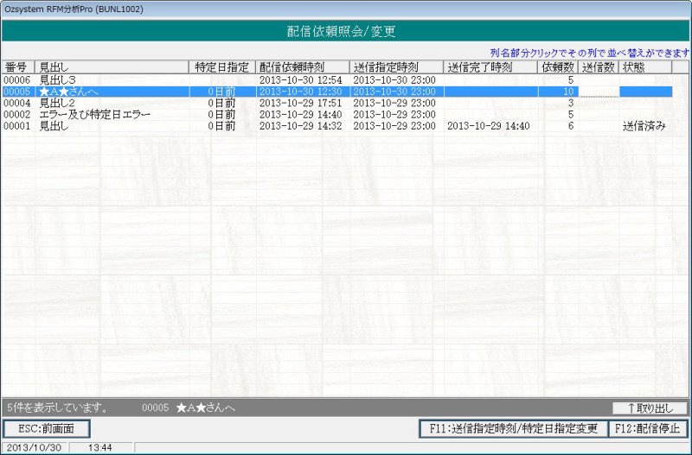Click request time 2013-10-29 14:32
The width and height of the screenshot is (692, 455).
[300, 126]
